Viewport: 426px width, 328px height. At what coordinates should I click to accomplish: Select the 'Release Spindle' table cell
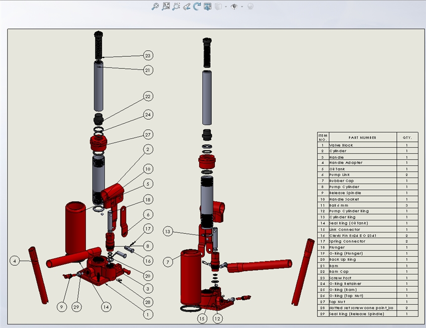[x=363, y=193]
